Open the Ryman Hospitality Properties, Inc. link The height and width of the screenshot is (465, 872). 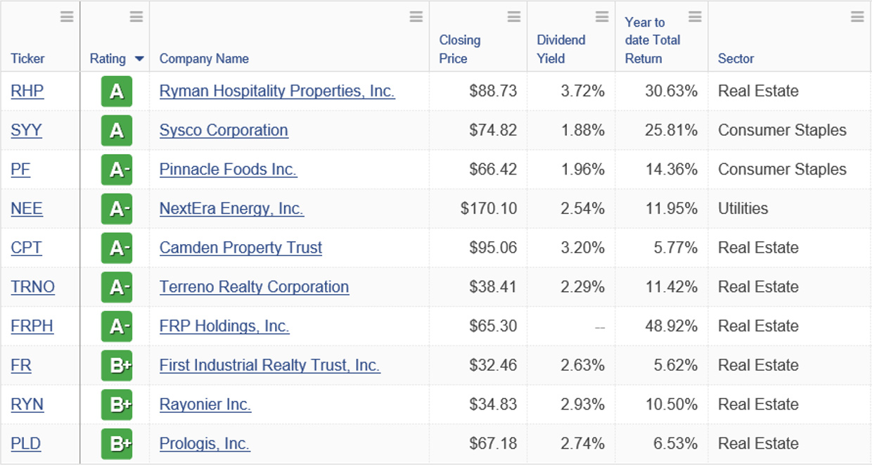tap(277, 91)
